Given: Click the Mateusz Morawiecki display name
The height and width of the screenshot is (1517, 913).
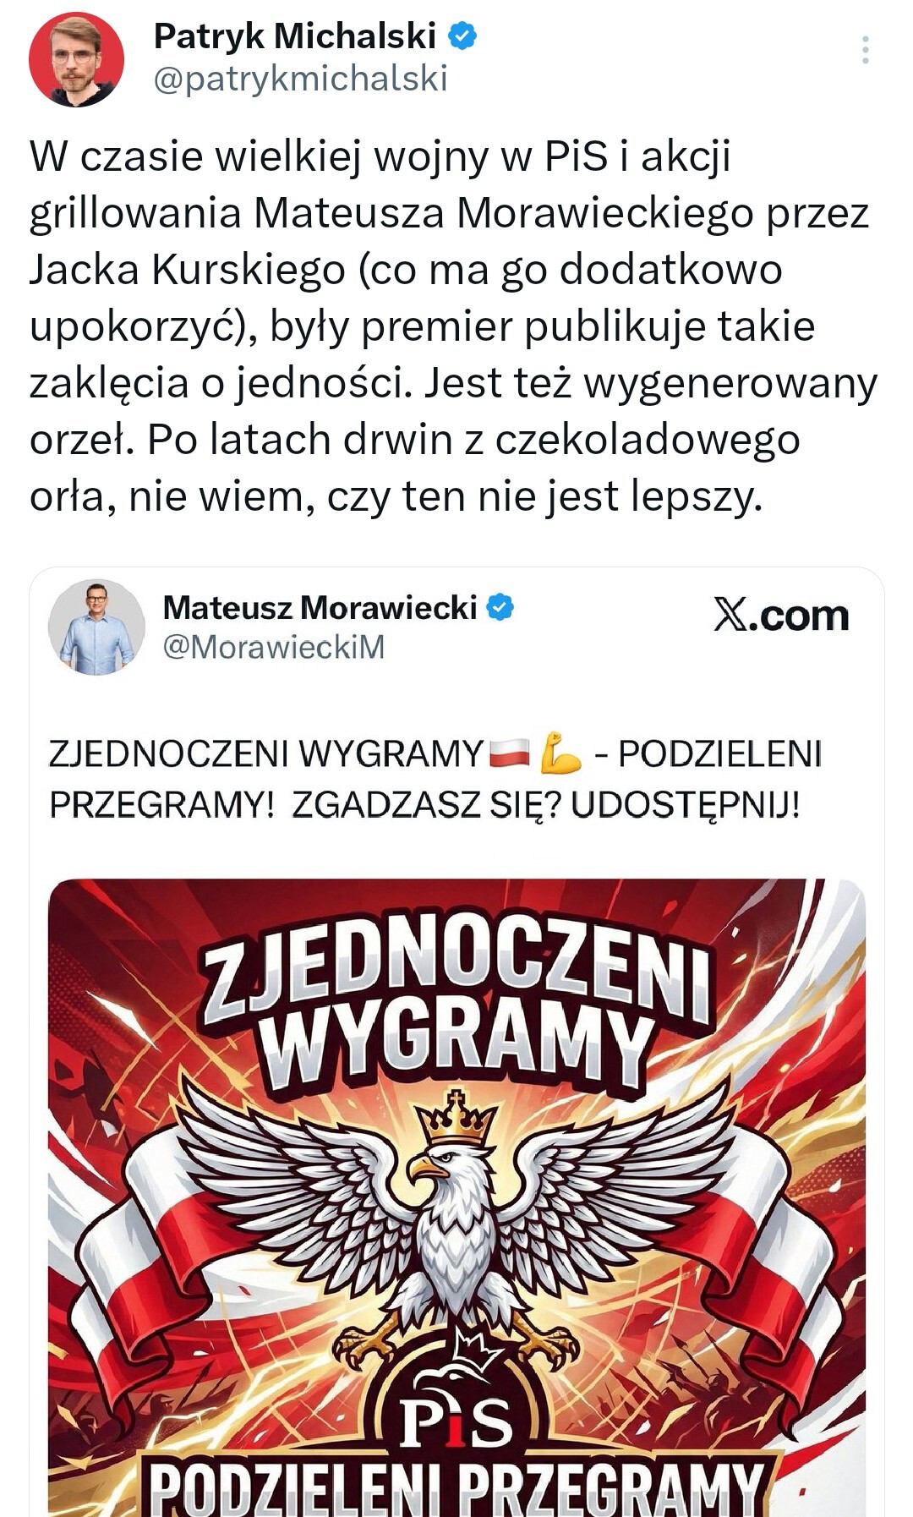Looking at the screenshot, I should [x=320, y=607].
